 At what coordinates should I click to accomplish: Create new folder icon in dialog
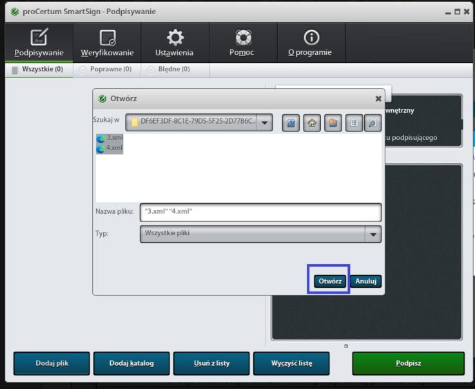(333, 123)
